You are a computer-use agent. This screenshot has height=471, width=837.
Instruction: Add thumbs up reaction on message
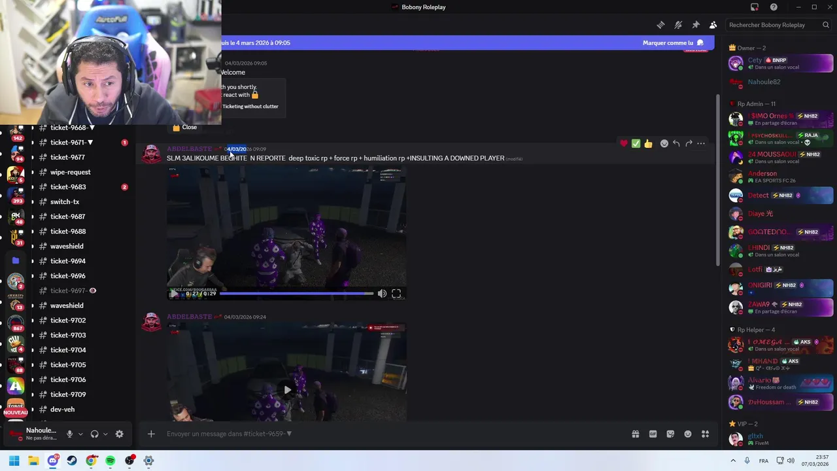[648, 143]
